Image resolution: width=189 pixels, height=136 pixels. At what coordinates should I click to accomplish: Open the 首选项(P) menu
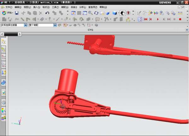(x=93, y=7)
